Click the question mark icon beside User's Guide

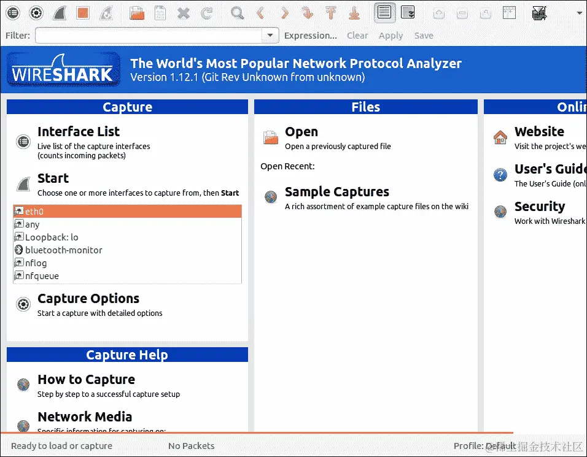(x=500, y=175)
